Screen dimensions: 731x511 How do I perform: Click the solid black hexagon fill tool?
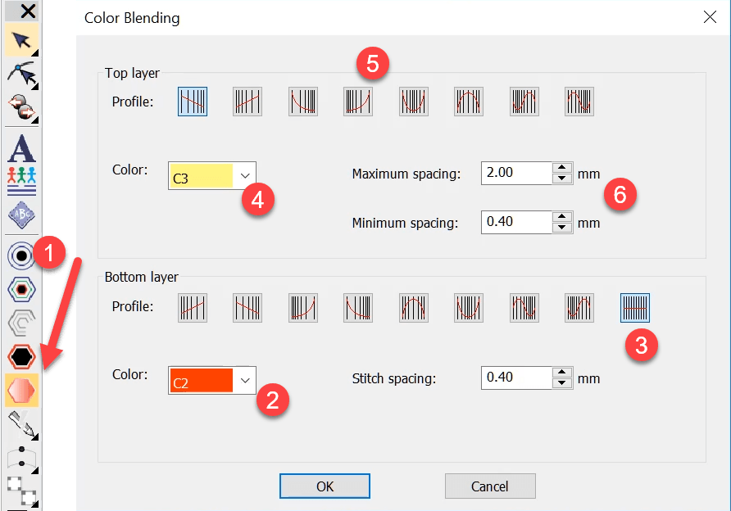[21, 357]
